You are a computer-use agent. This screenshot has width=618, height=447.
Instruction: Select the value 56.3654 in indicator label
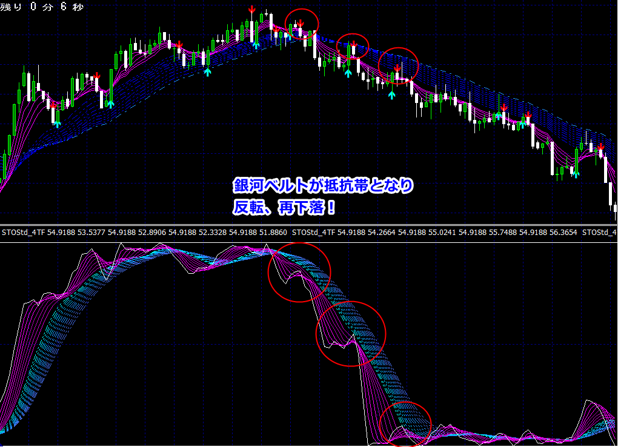pyautogui.click(x=563, y=233)
